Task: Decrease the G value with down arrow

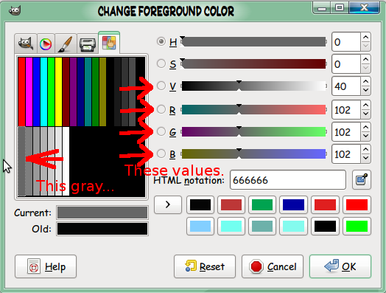Action: (365, 136)
